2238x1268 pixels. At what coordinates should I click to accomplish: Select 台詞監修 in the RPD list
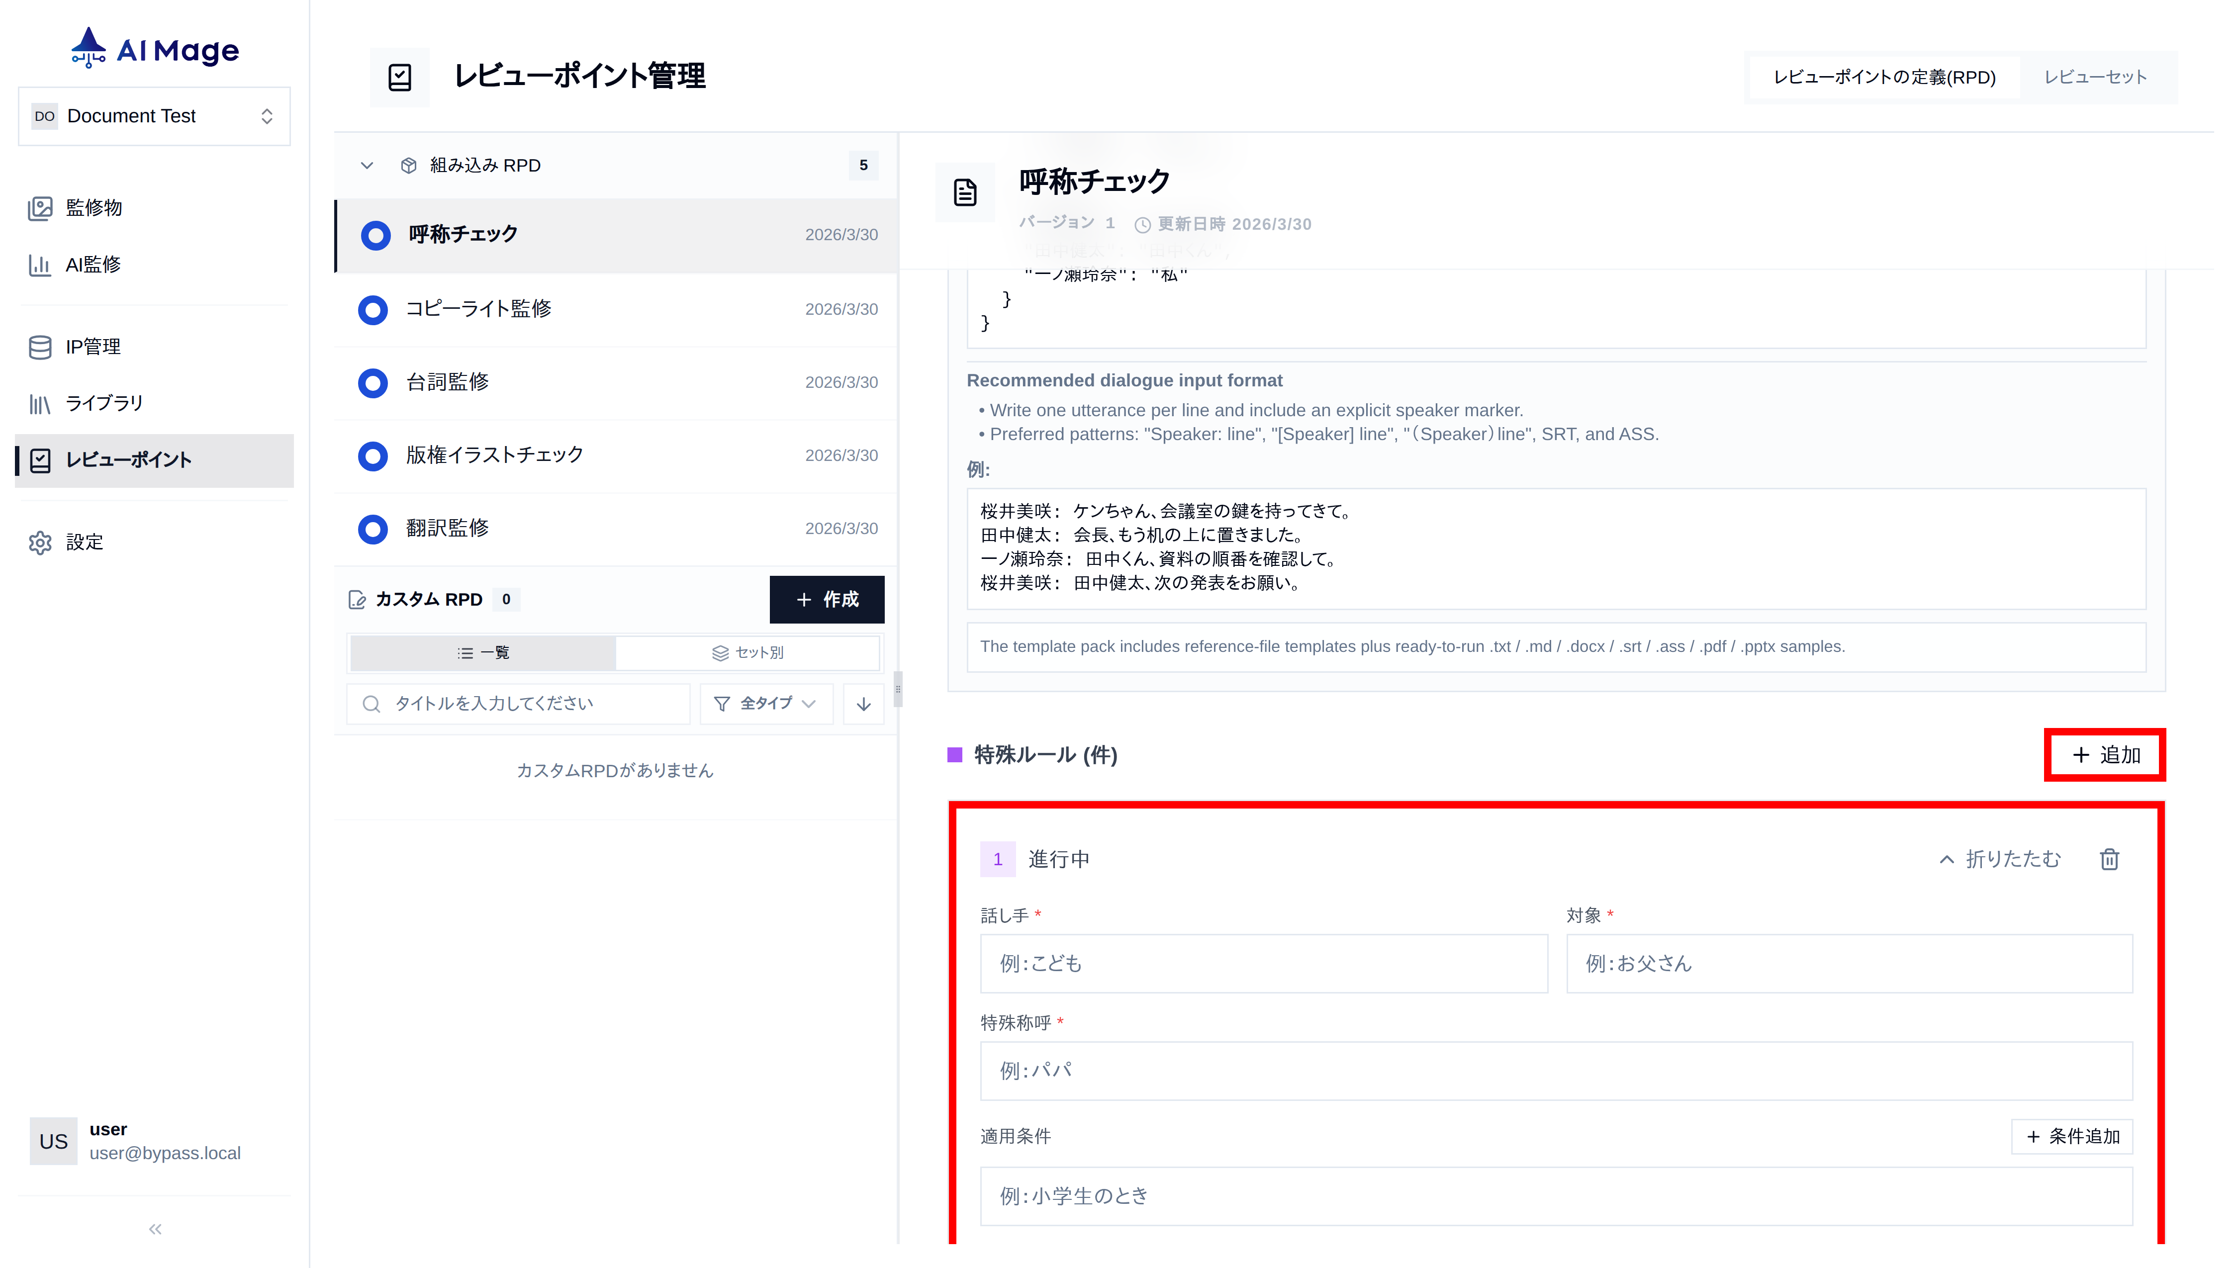tap(617, 382)
